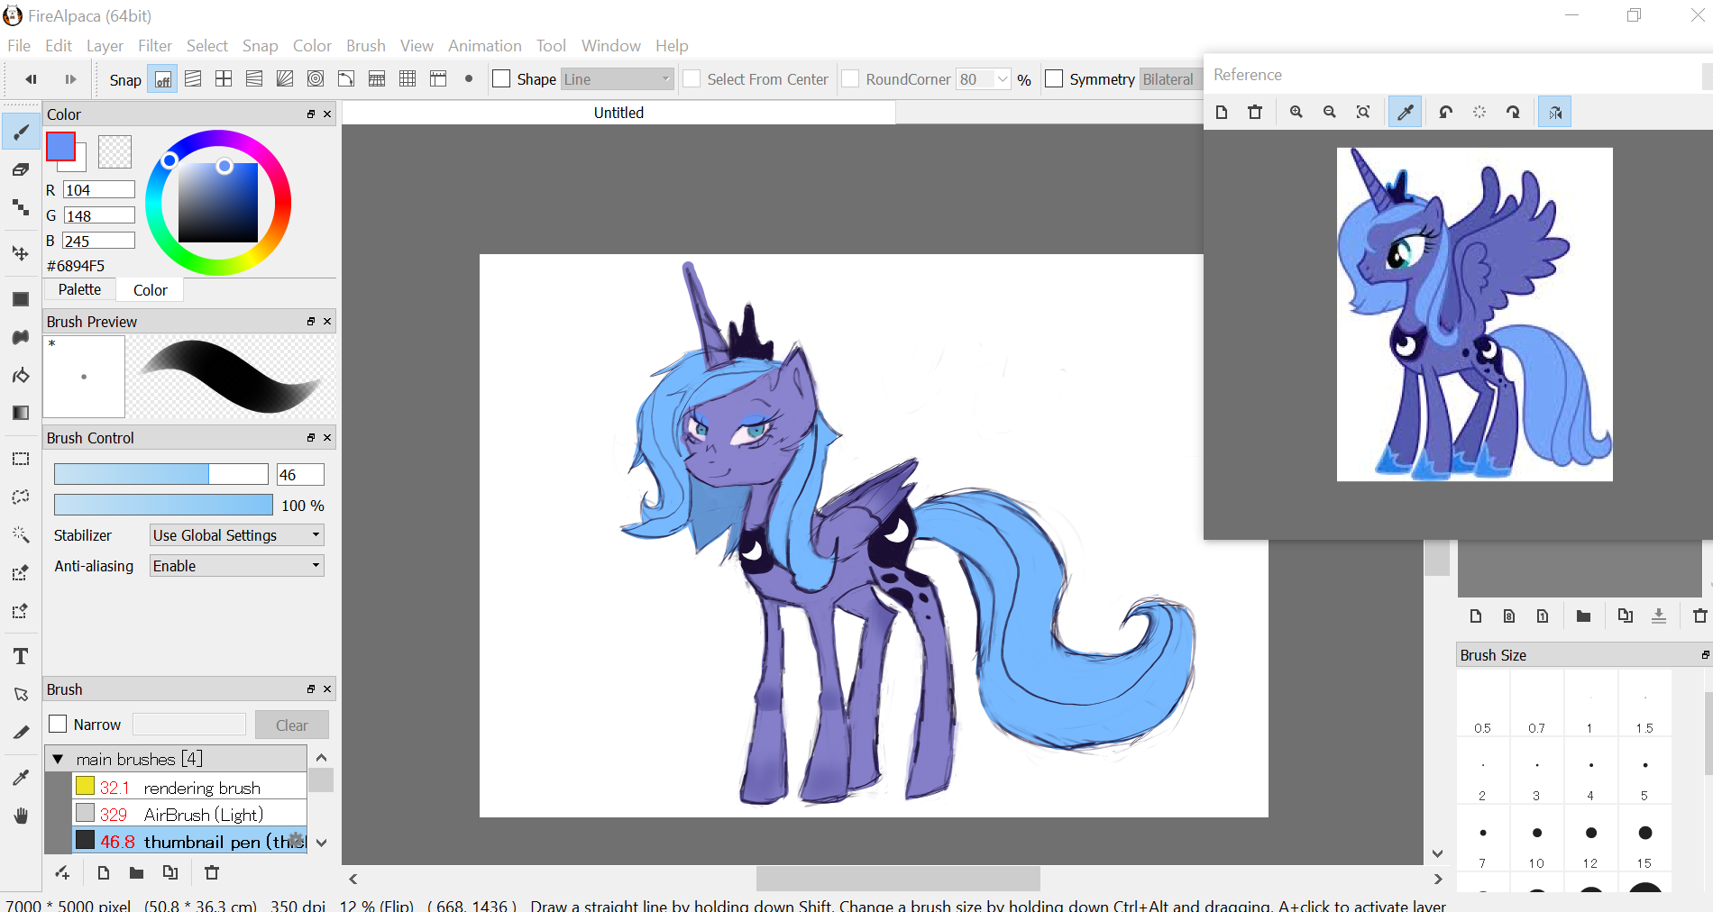Select the Fill rectangle tool
The height and width of the screenshot is (912, 1713).
pyautogui.click(x=21, y=299)
